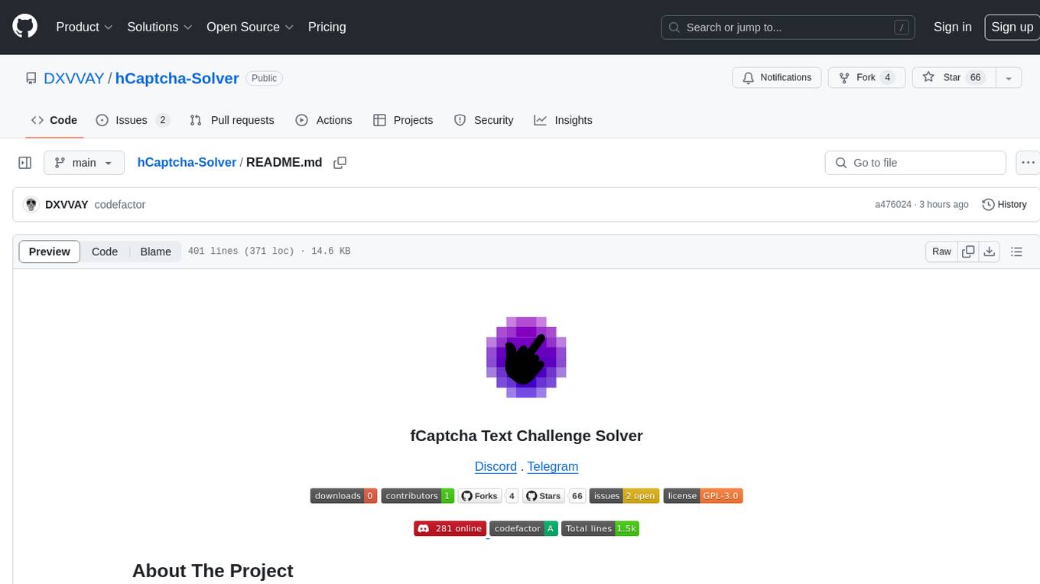This screenshot has height=584, width=1040.
Task: Open the Pricing page
Action: 327,27
